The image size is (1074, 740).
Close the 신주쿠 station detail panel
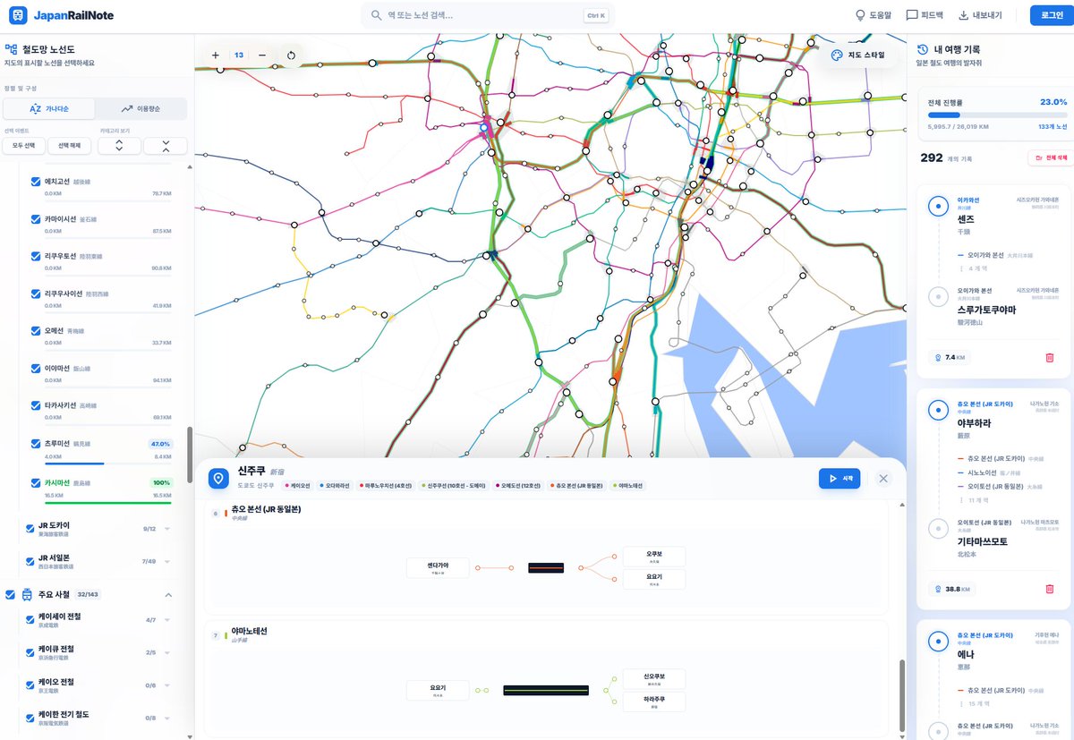[x=883, y=479]
